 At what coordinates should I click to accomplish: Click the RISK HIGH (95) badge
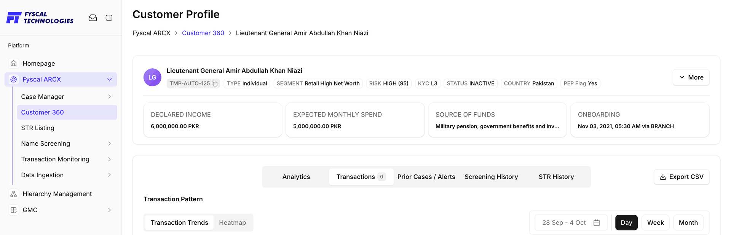tap(389, 84)
